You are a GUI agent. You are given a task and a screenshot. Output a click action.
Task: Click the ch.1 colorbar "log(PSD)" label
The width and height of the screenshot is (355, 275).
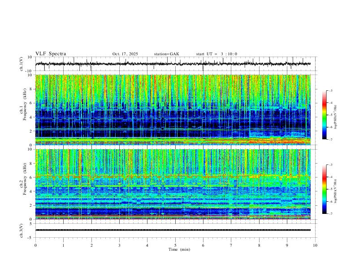[x=335, y=117]
